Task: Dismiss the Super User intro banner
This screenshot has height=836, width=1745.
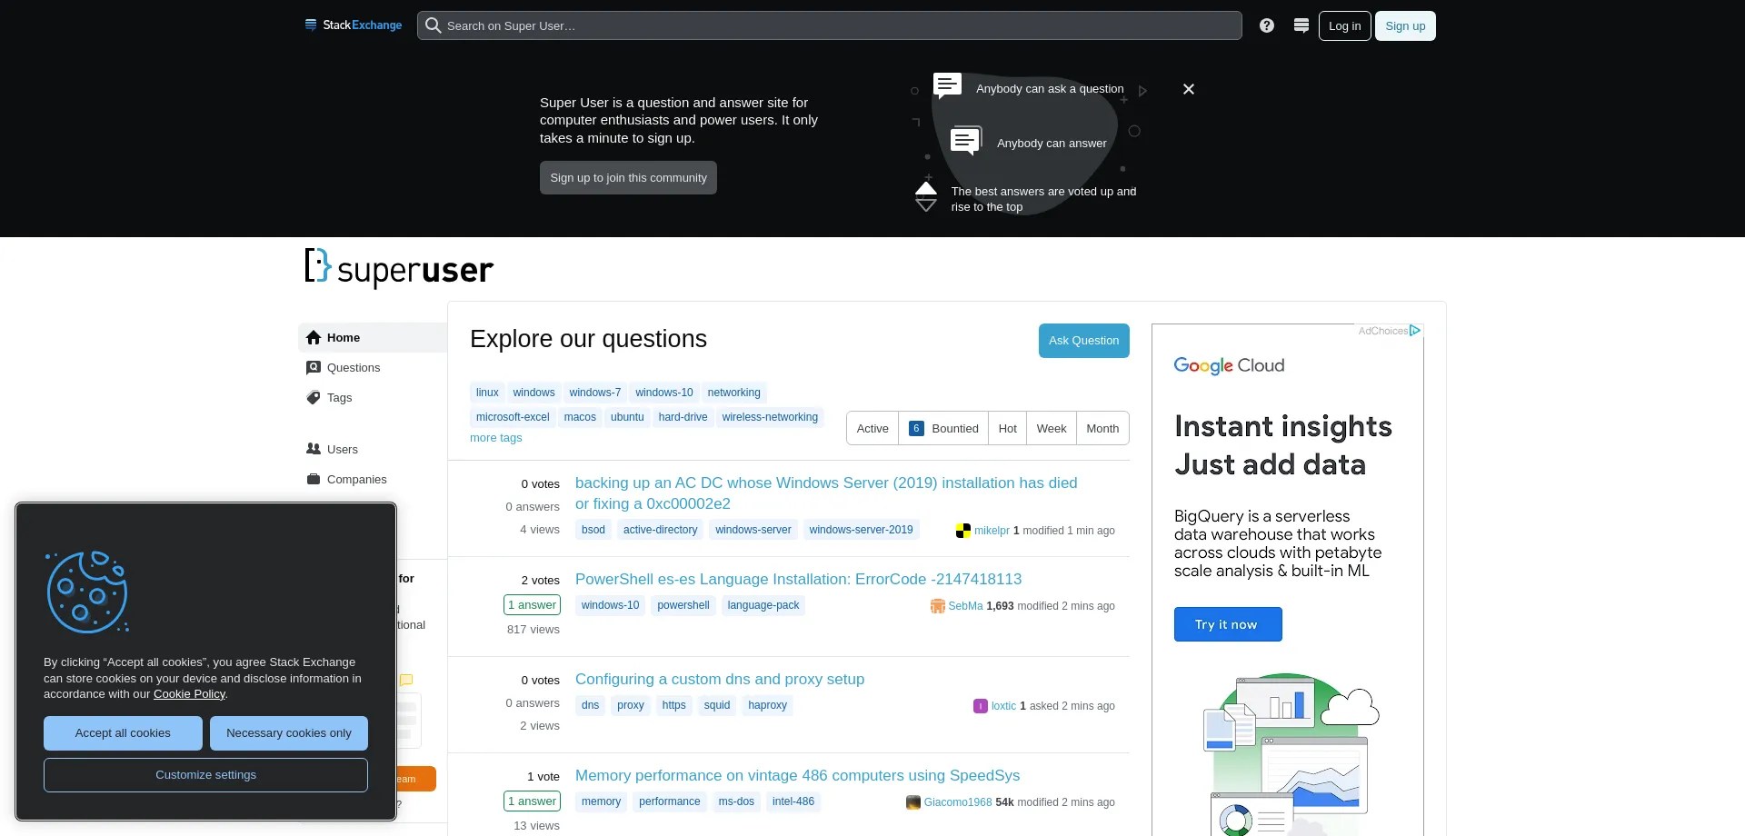Action: click(1189, 89)
